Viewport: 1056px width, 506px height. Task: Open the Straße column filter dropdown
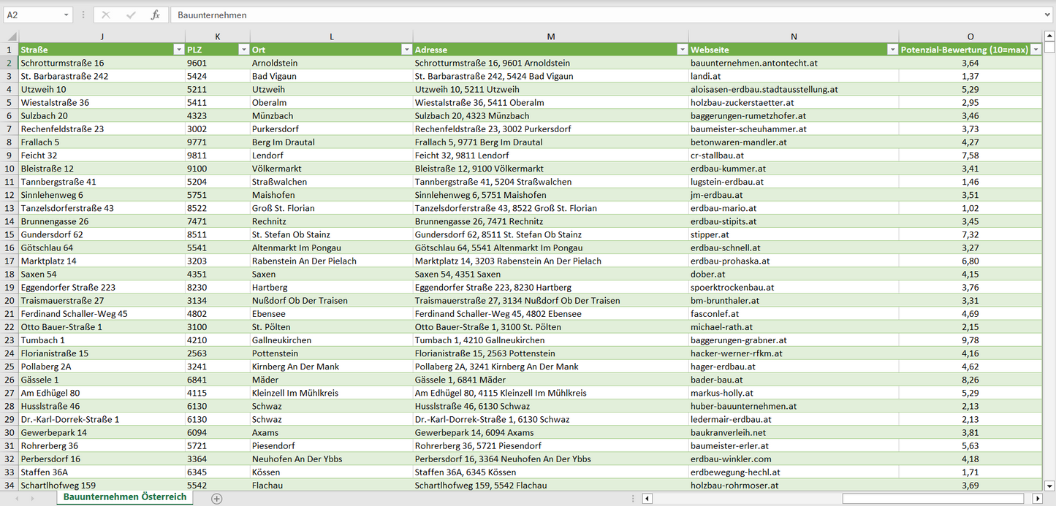coord(178,50)
